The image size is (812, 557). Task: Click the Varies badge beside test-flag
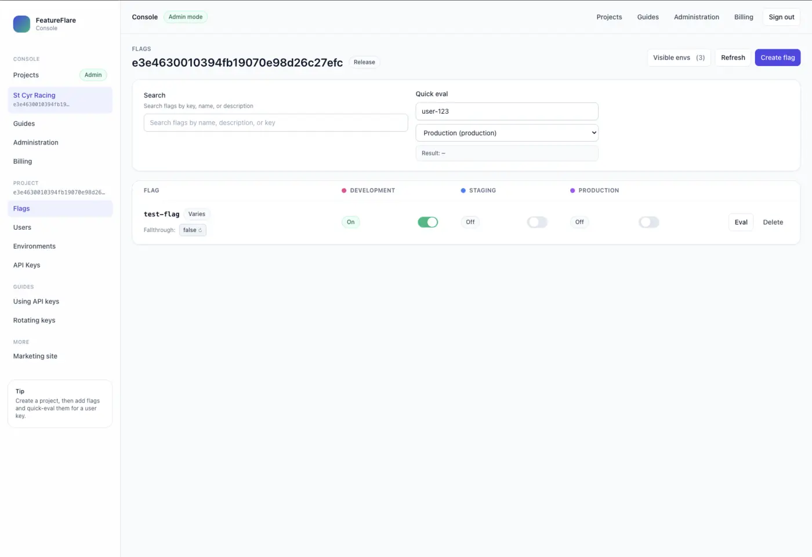tap(197, 214)
